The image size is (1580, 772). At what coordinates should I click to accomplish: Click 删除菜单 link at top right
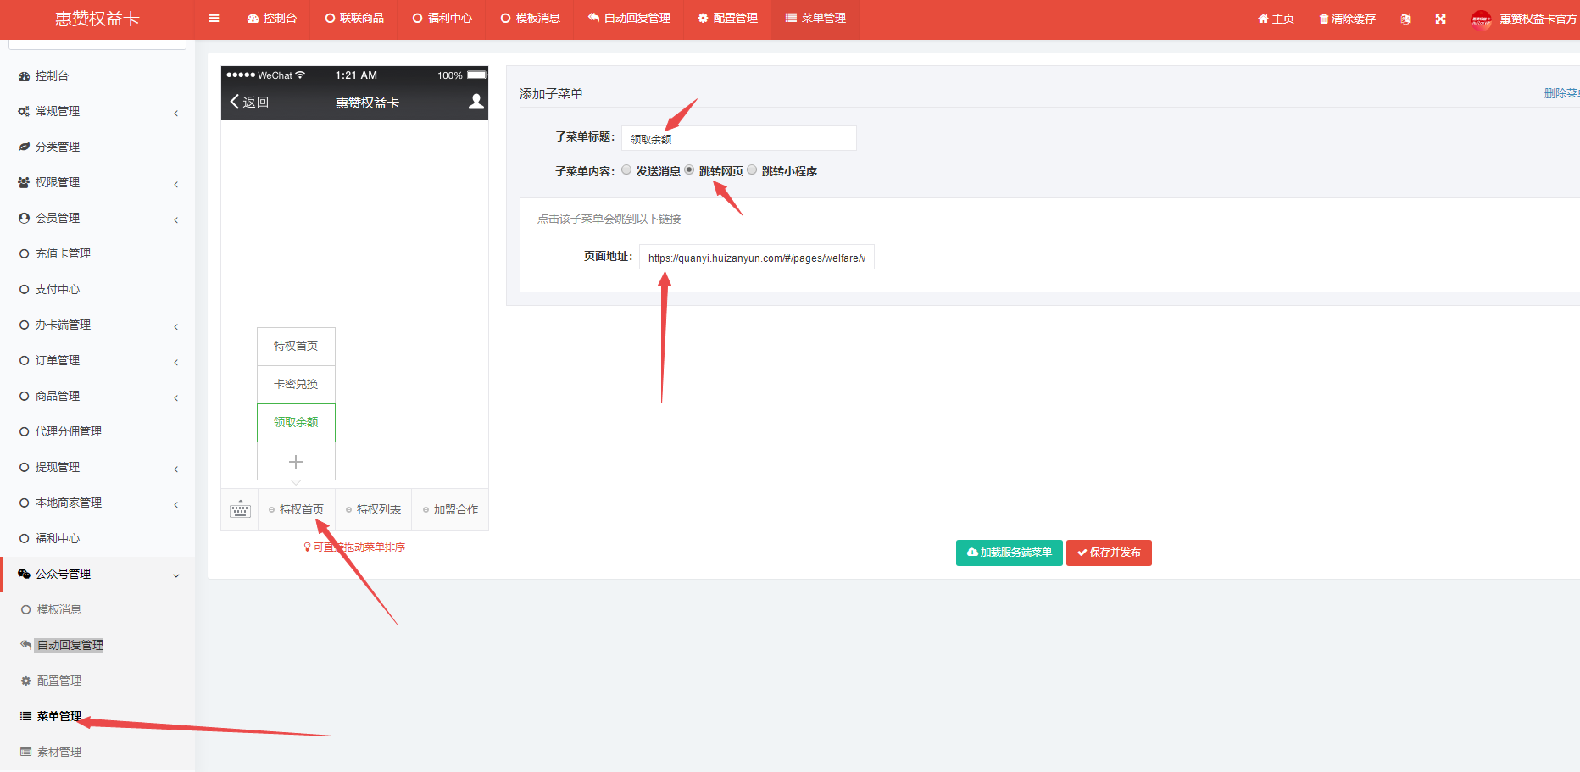click(1561, 93)
